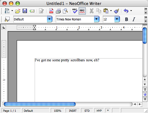The height and width of the screenshot is (113, 148).
Task: Click the document modified asterisk indicator
Action: 108,111
